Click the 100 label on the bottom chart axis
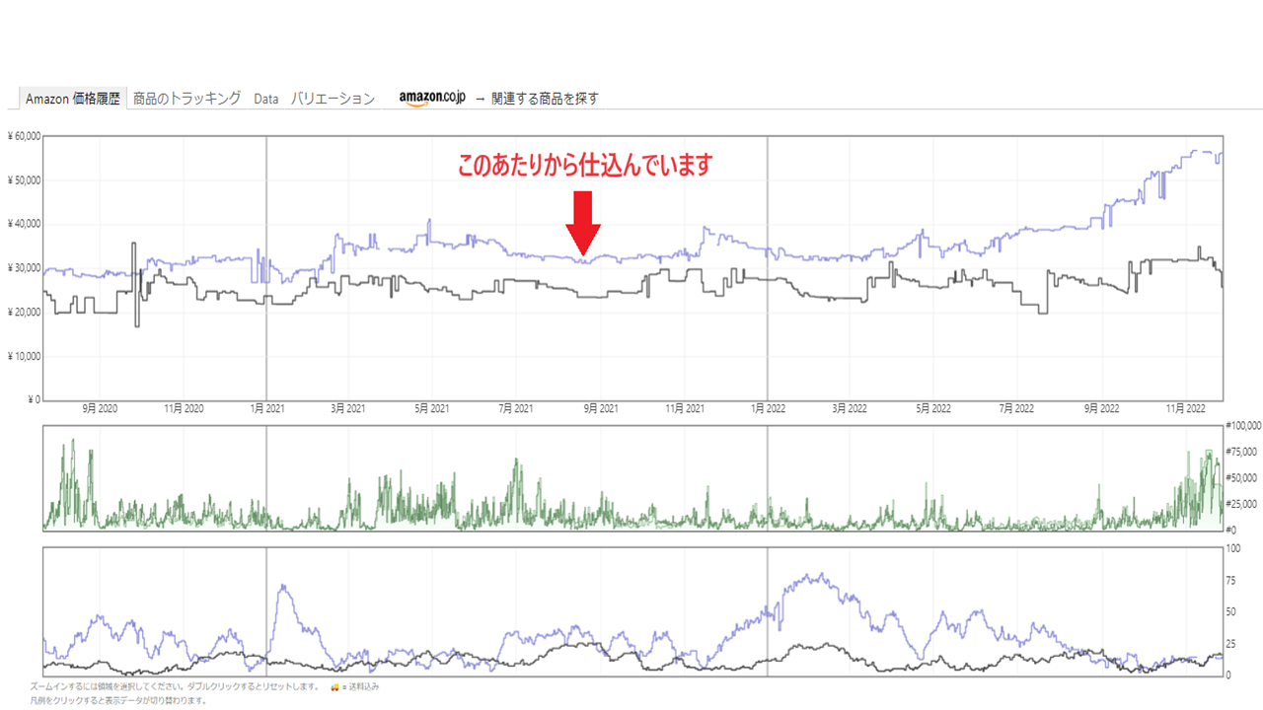1263x710 pixels. pos(1232,549)
